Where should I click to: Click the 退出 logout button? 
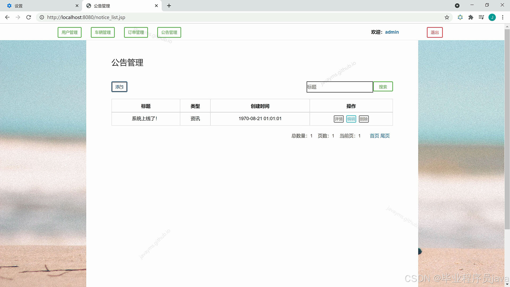(435, 32)
